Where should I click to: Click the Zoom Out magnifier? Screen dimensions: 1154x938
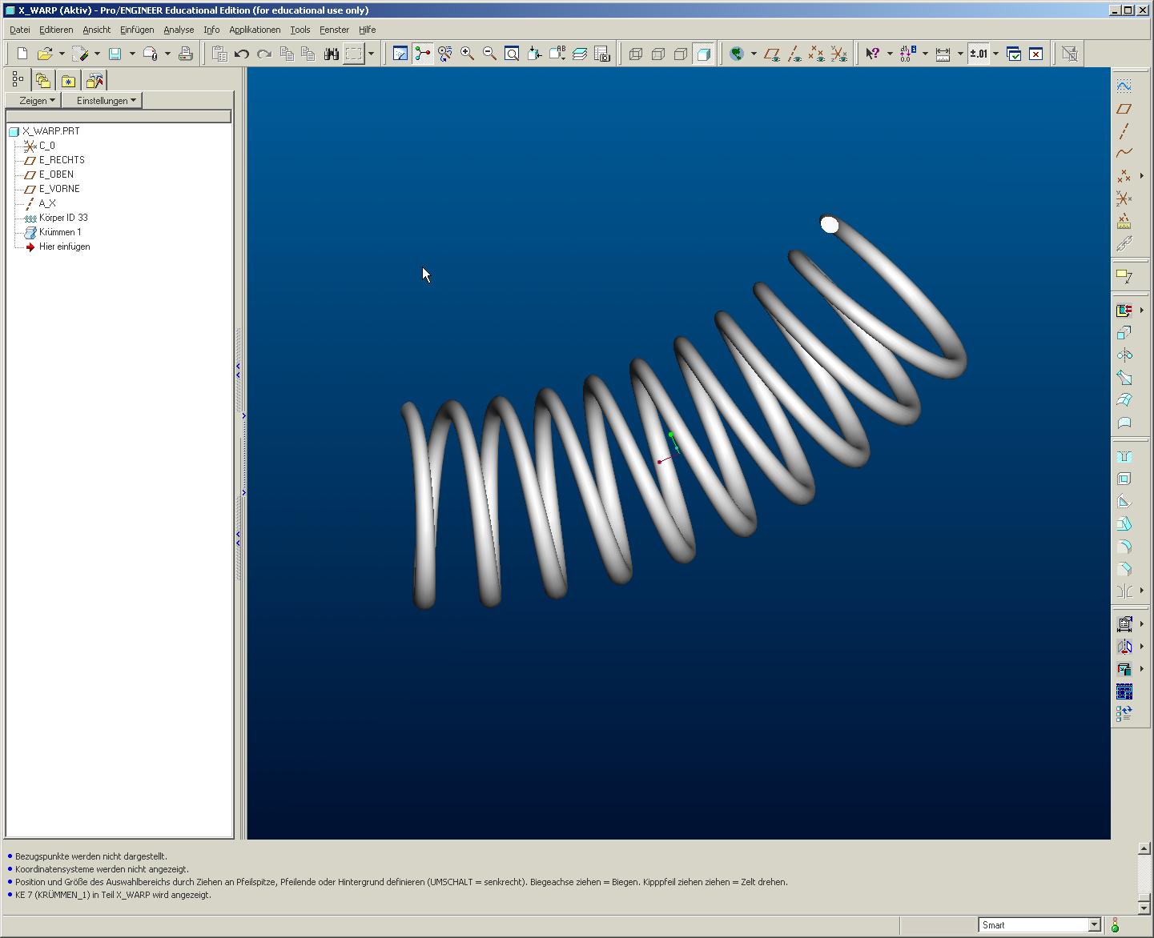[489, 54]
